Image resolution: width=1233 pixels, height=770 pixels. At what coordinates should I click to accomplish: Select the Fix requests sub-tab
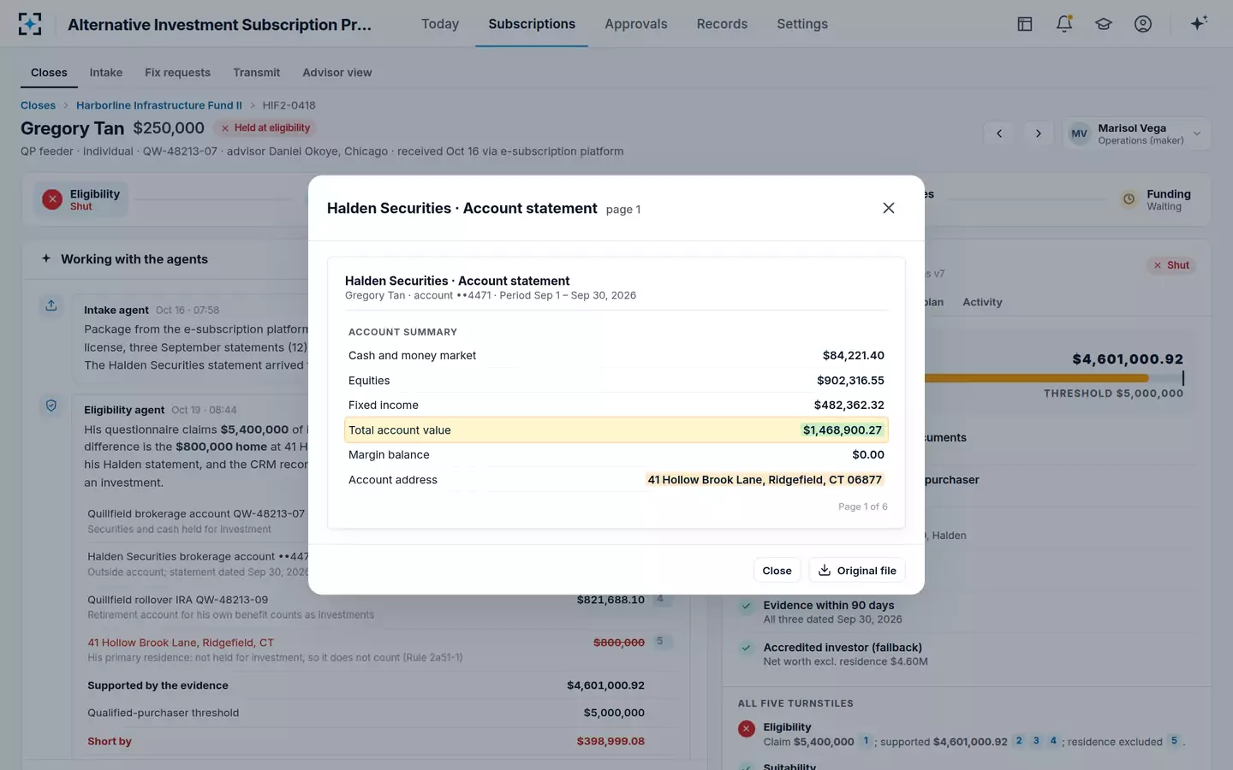[x=177, y=73]
